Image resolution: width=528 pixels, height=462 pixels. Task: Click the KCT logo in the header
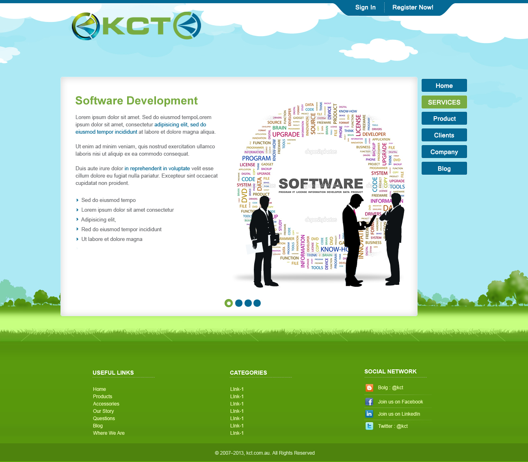[136, 26]
